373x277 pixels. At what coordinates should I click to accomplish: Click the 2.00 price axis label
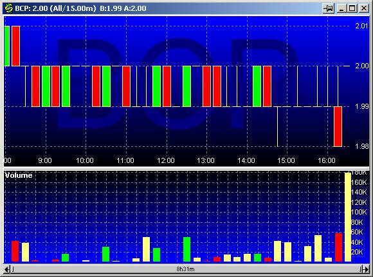point(362,66)
